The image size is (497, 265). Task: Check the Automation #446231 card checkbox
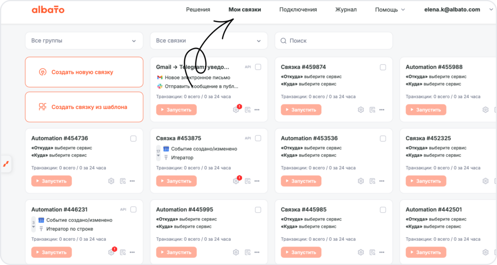(133, 209)
